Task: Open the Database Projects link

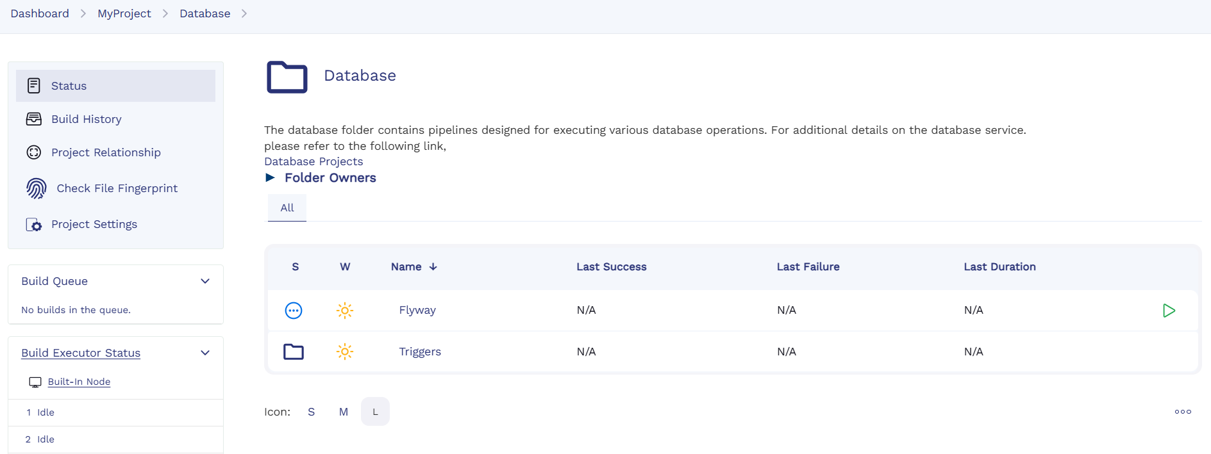Action: pos(313,161)
